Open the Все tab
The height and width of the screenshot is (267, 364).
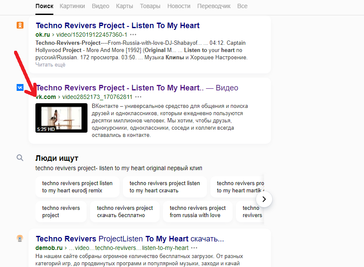(242, 6)
